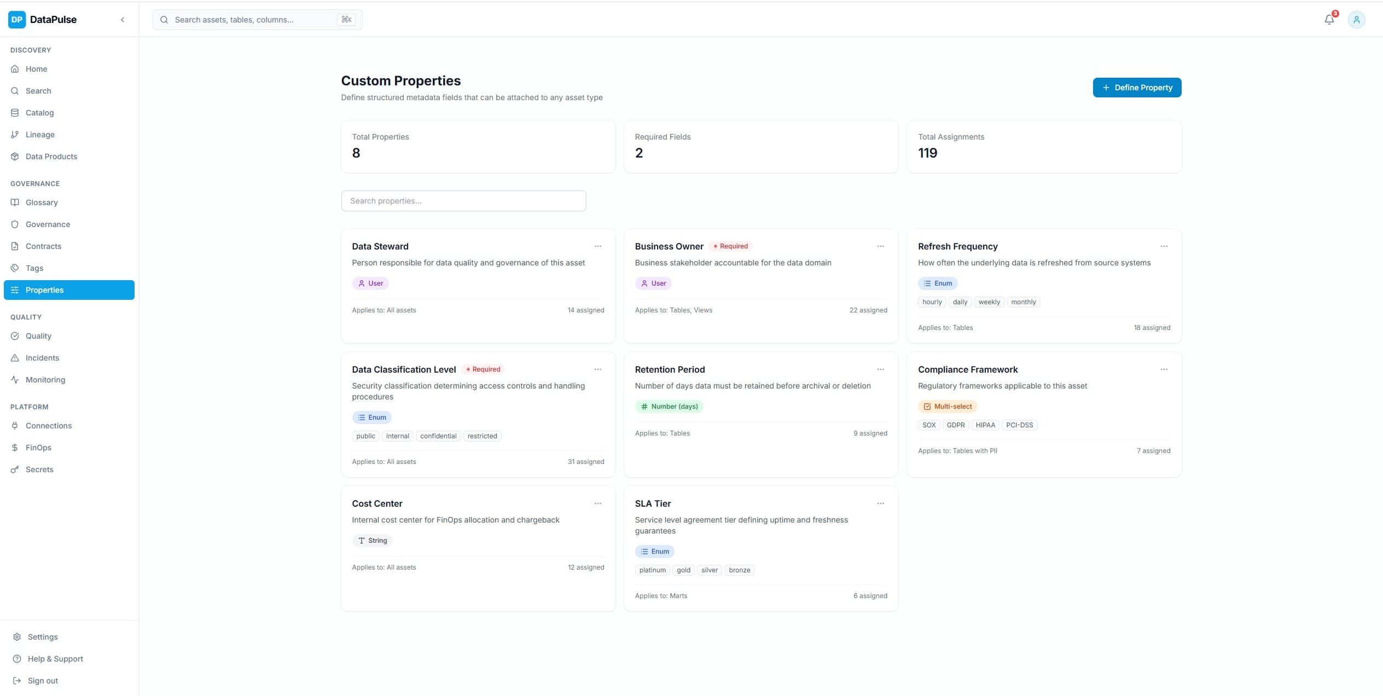Open the FinOps dollar icon
This screenshot has width=1383, height=696.
click(x=15, y=447)
